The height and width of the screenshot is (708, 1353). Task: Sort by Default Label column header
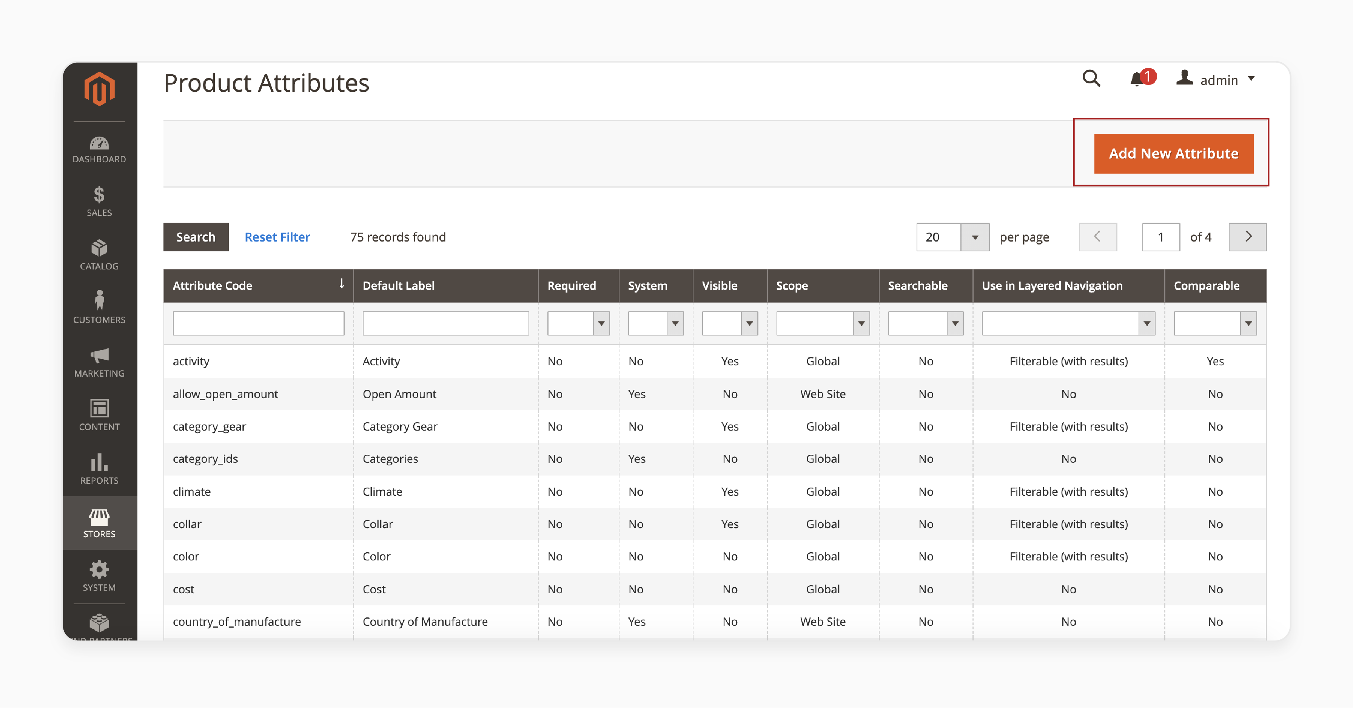(446, 286)
